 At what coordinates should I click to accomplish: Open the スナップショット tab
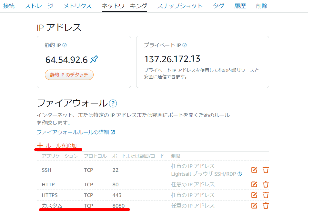180,6
